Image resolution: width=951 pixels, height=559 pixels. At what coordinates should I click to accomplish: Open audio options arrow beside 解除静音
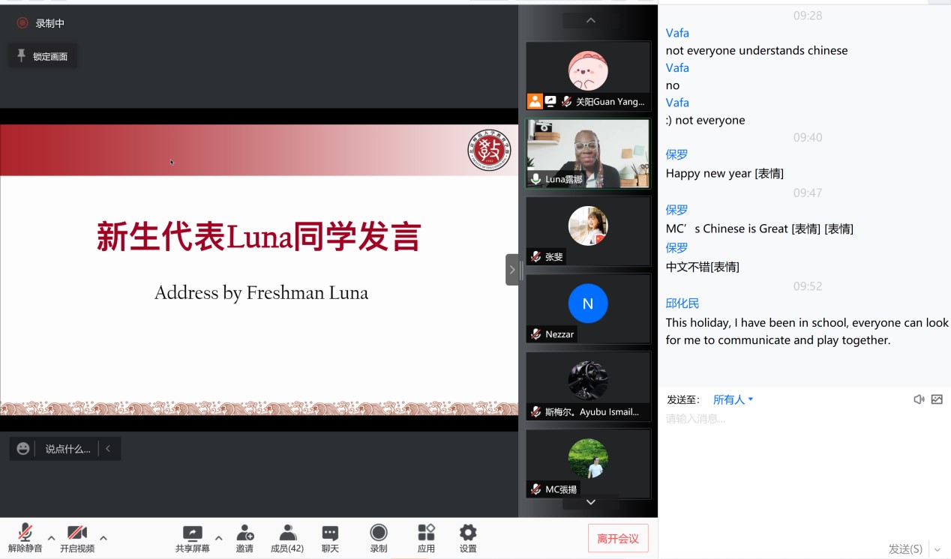51,537
